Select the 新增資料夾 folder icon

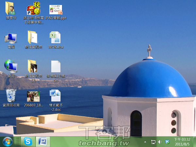(33, 38)
